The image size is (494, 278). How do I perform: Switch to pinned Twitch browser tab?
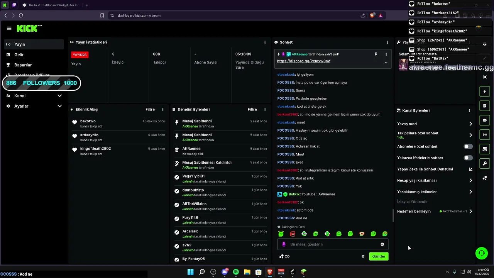(x=14, y=5)
